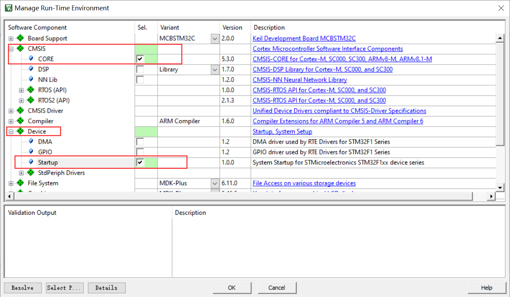Screen dimensions: 510x297
Task: Open the Compiler Extensions for ARM Compiler link
Action: coord(338,121)
